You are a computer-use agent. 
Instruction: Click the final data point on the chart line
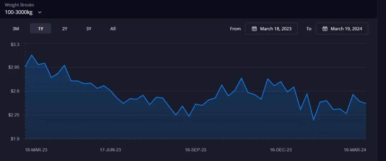[366, 104]
